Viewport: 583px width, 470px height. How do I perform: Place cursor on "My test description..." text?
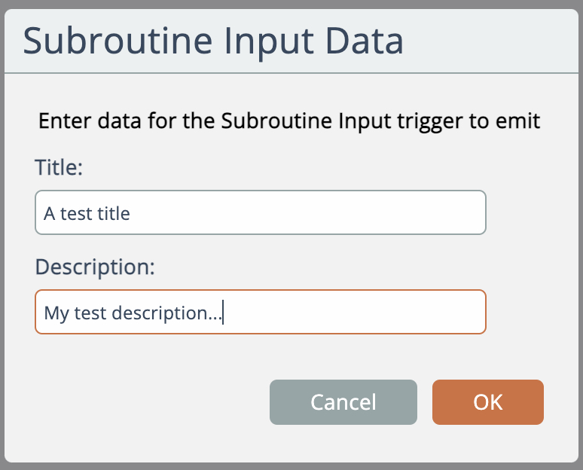[x=133, y=313]
